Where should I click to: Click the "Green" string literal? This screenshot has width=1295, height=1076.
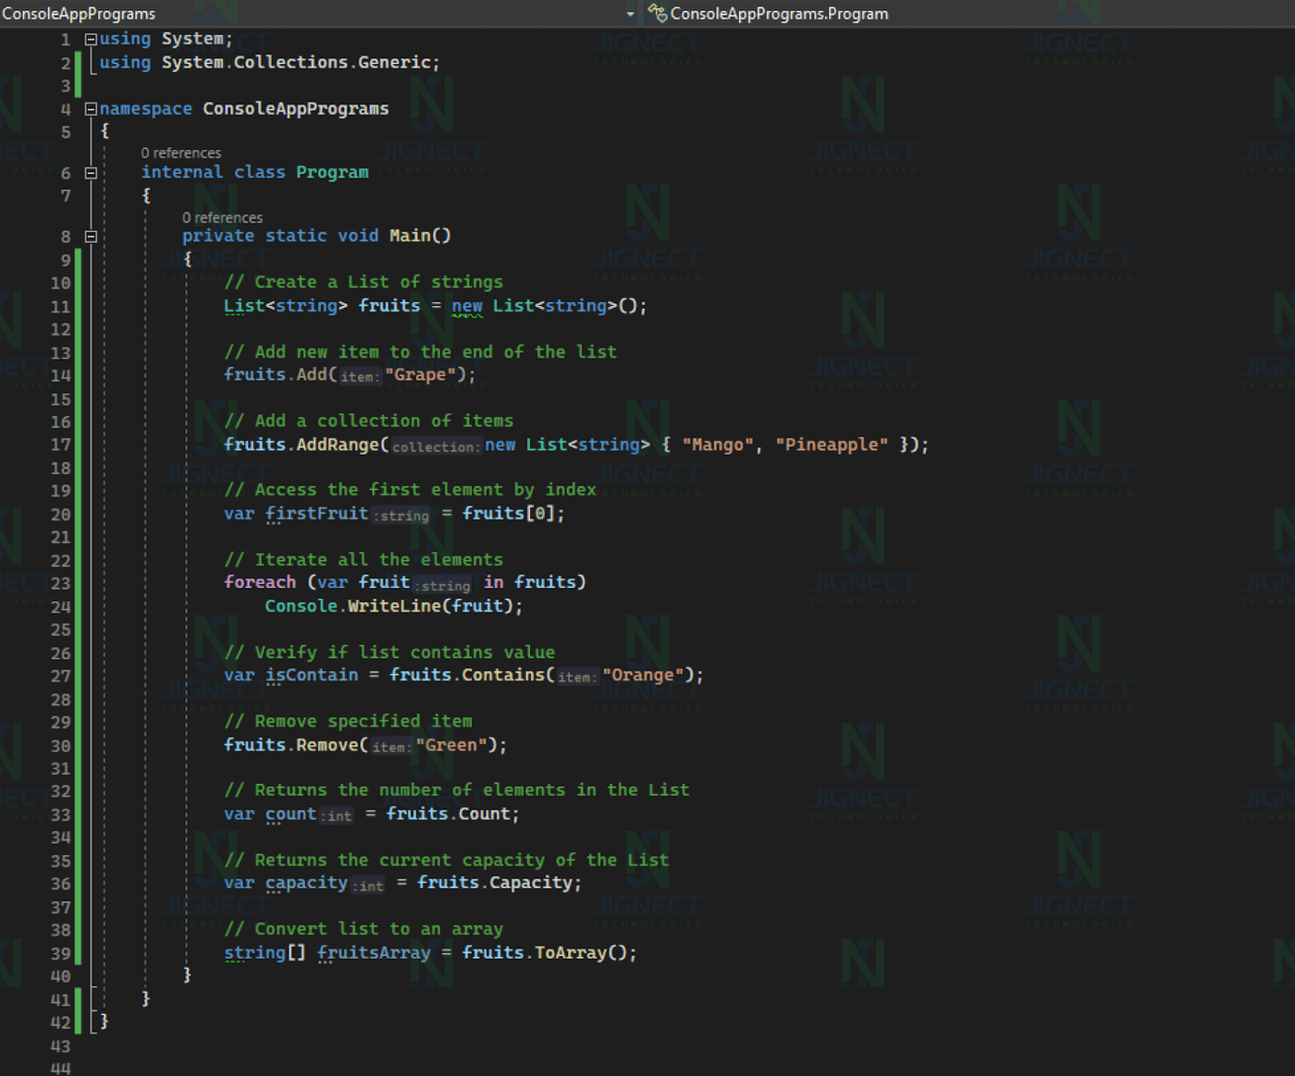pos(451,745)
